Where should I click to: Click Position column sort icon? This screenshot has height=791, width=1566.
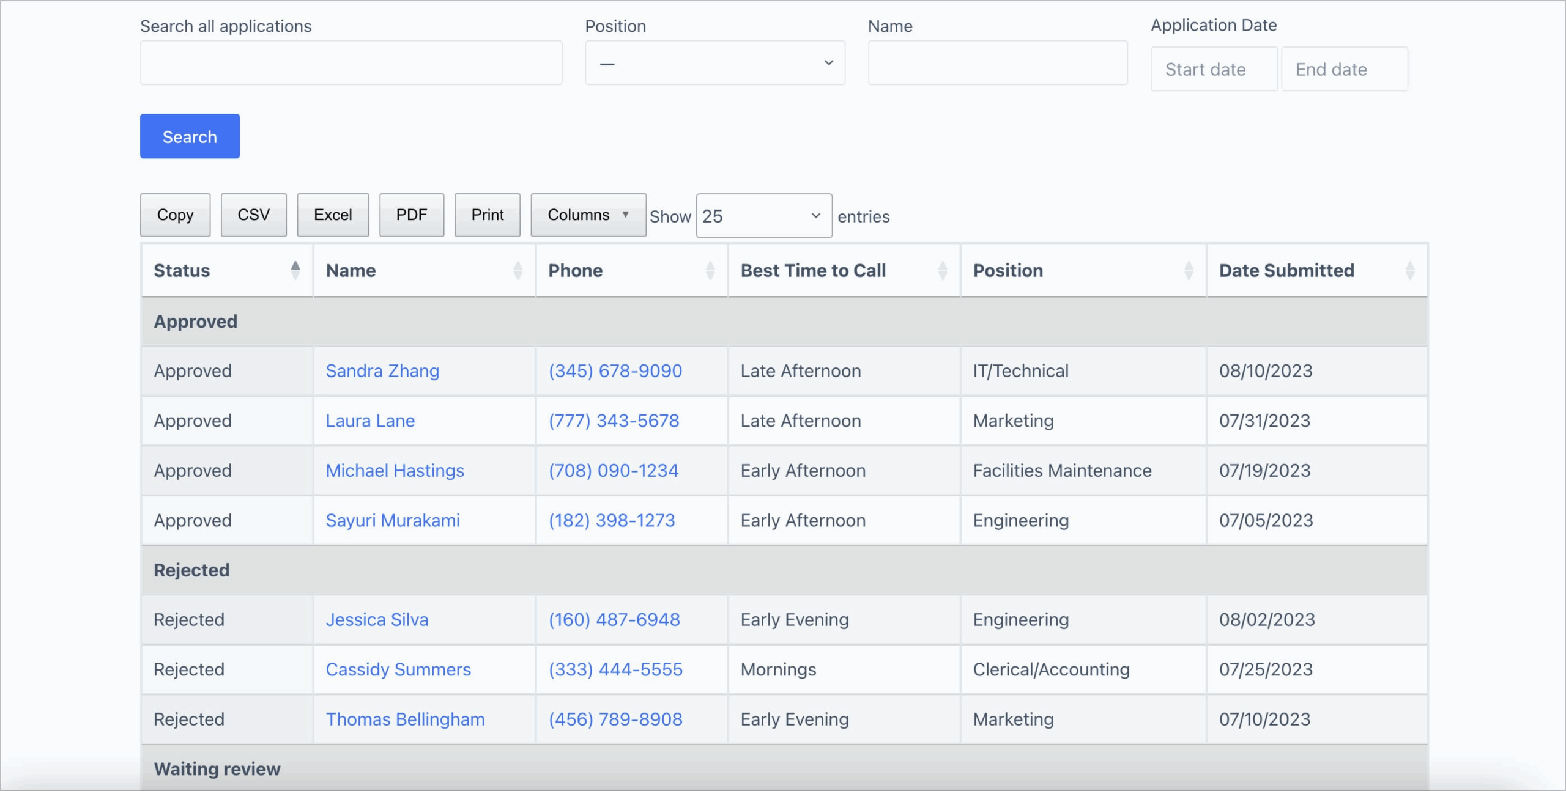click(x=1188, y=270)
